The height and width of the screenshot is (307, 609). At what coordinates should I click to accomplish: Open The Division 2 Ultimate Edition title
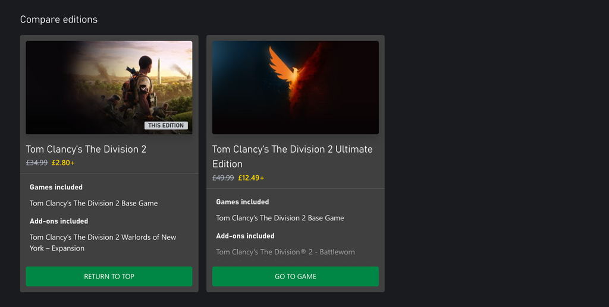coord(292,156)
